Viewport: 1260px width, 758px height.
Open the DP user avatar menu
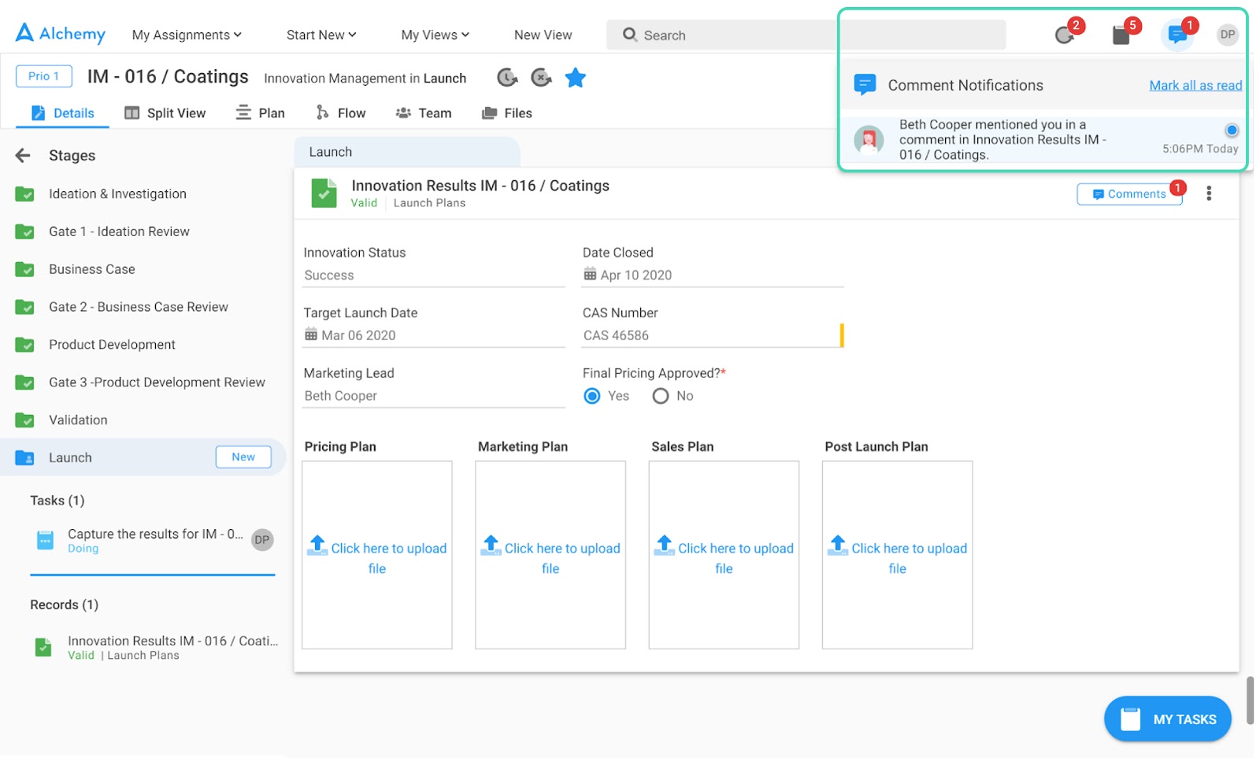point(1227,35)
